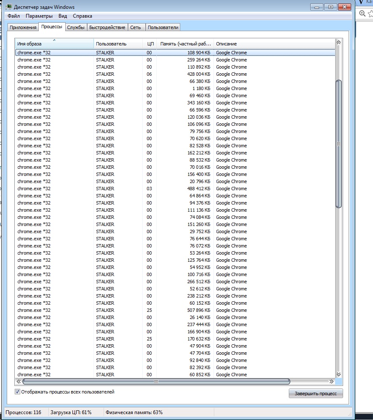
Task: Click the Task Manager title bar icon
Action: pos(8,7)
